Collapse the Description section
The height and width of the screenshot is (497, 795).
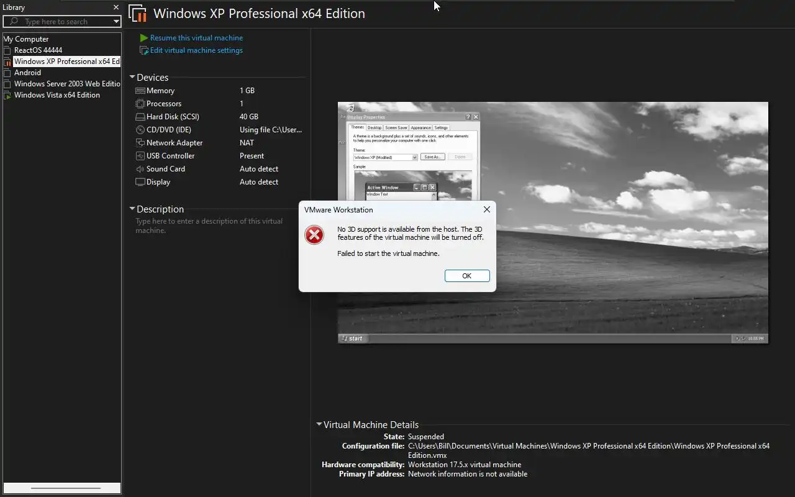[x=132, y=209]
